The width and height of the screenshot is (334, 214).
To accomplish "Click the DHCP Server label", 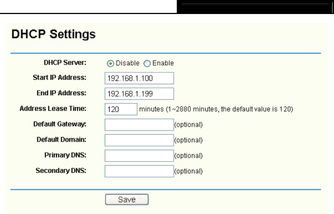I will (65, 63).
